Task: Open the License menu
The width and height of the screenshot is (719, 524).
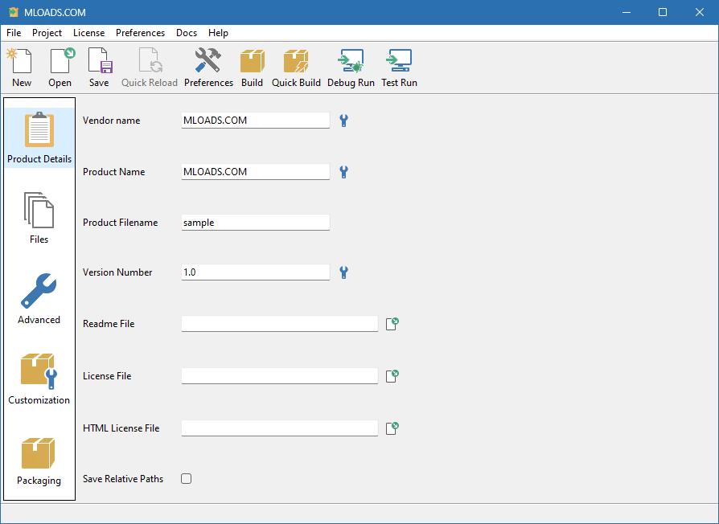Action: tap(89, 33)
